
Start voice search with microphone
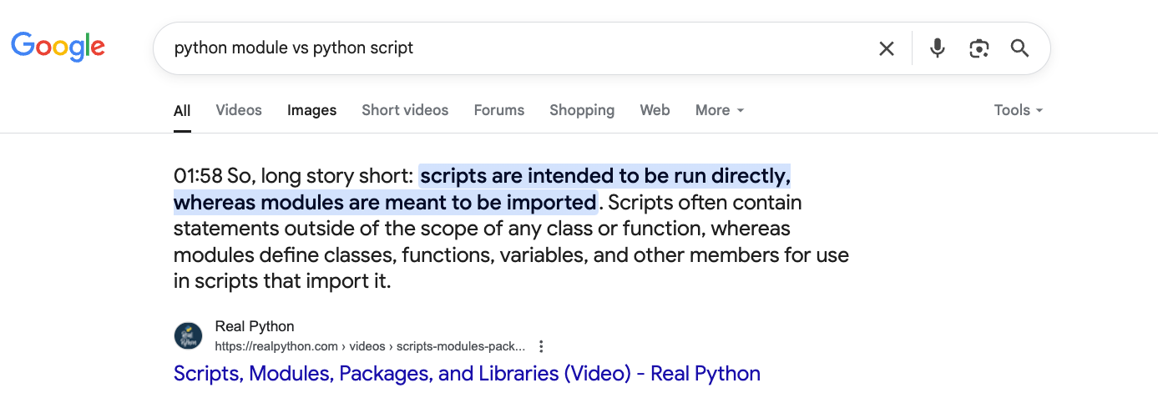938,48
